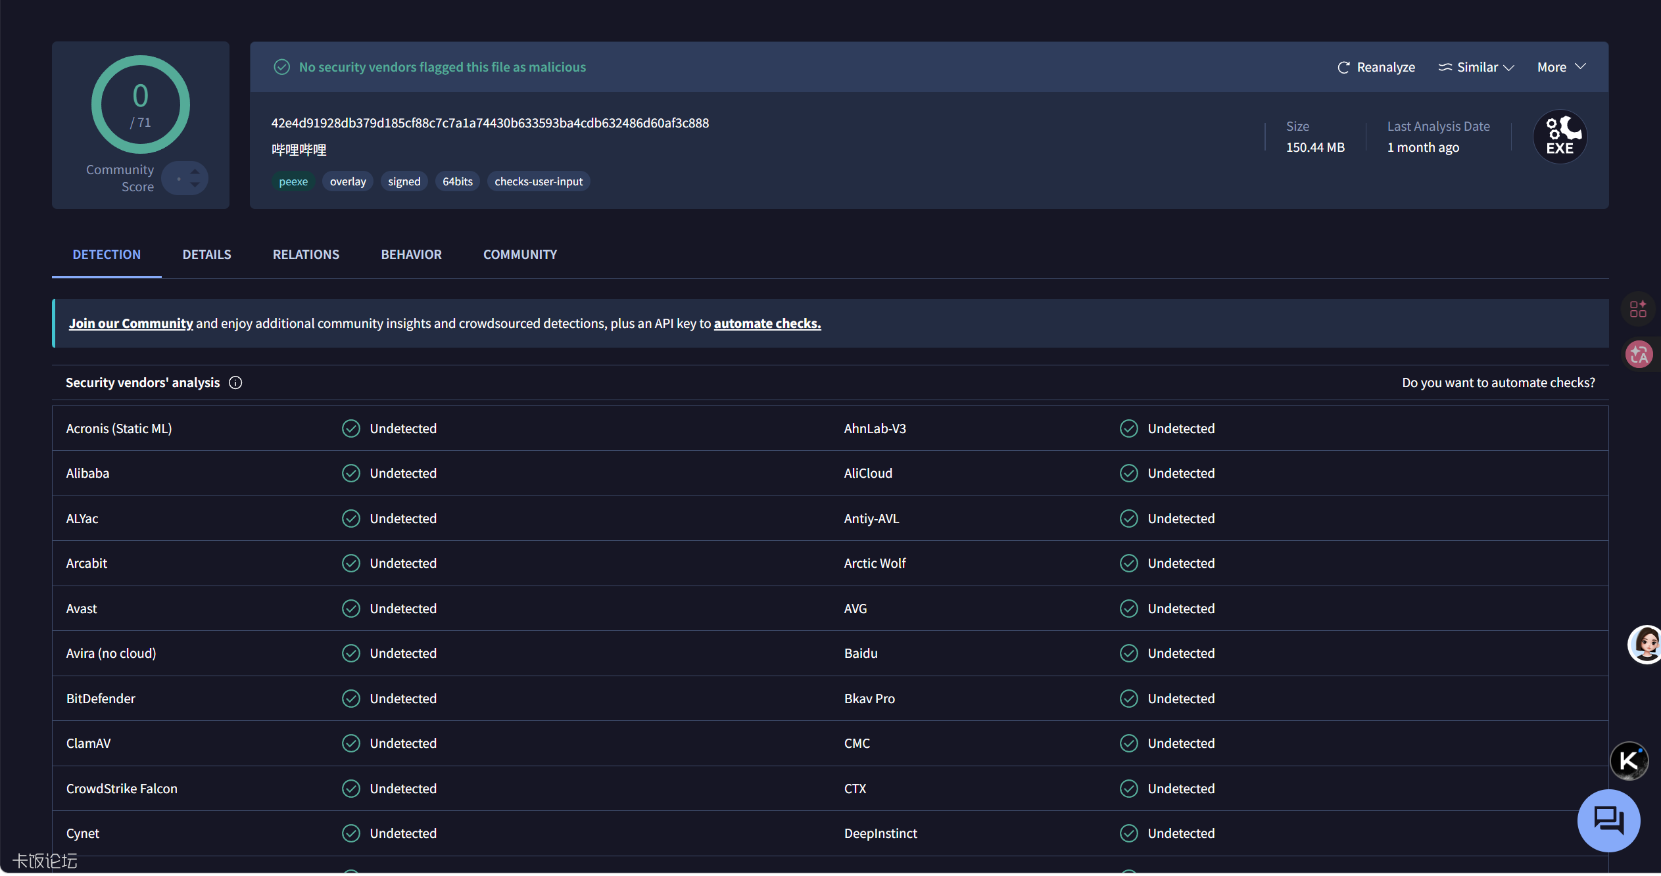Vote down the community score

coord(195,185)
